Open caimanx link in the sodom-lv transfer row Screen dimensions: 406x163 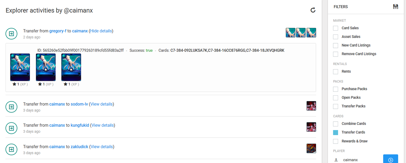click(57, 104)
